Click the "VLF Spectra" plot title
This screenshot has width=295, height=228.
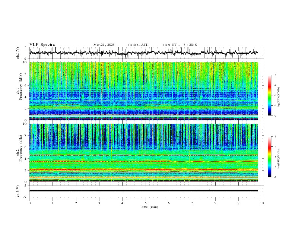click(x=42, y=45)
